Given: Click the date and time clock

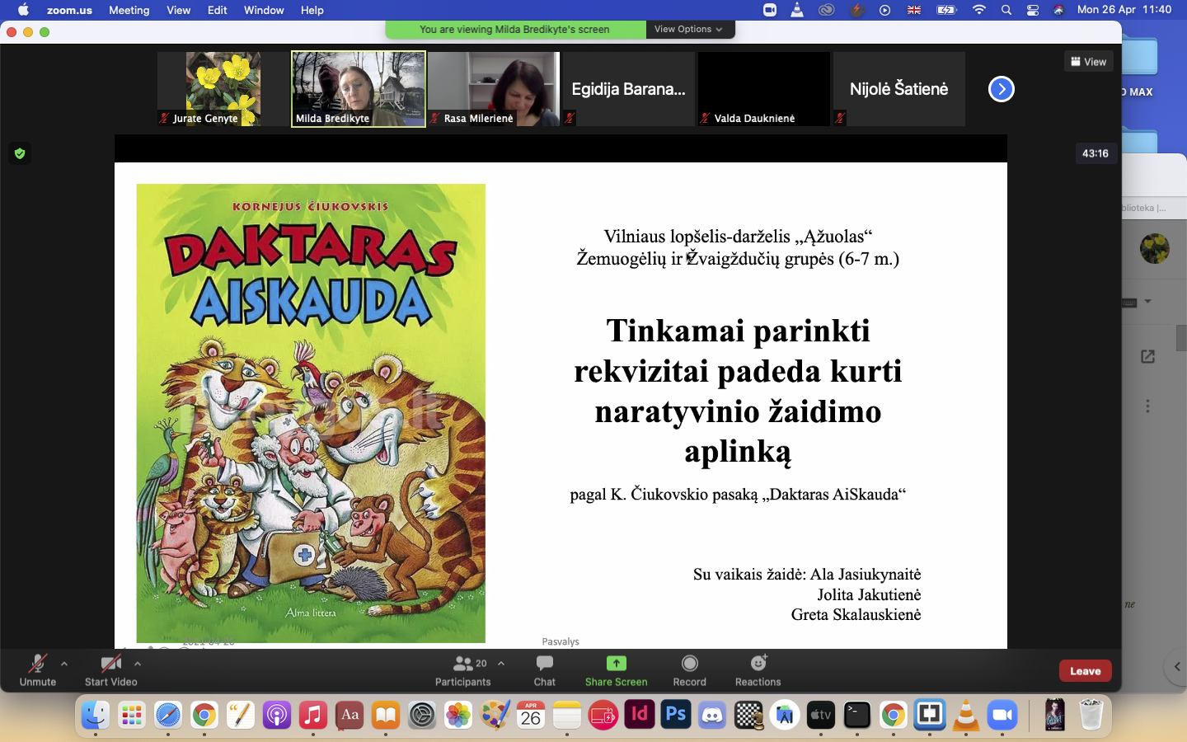Looking at the screenshot, I should click(1124, 10).
